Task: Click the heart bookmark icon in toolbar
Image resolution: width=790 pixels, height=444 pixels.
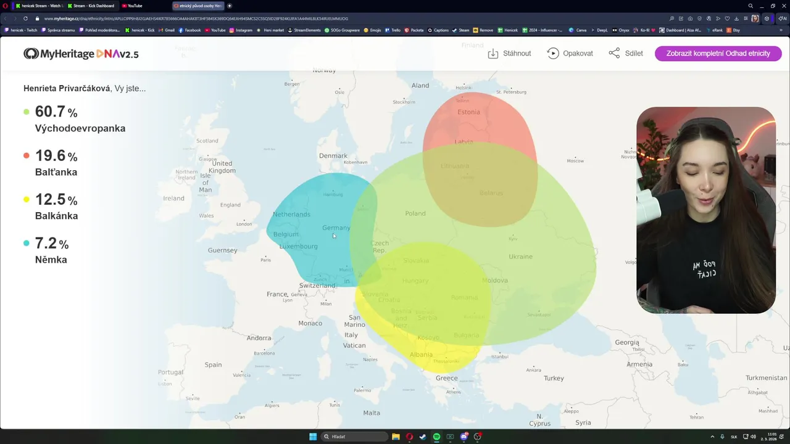Action: (727, 18)
